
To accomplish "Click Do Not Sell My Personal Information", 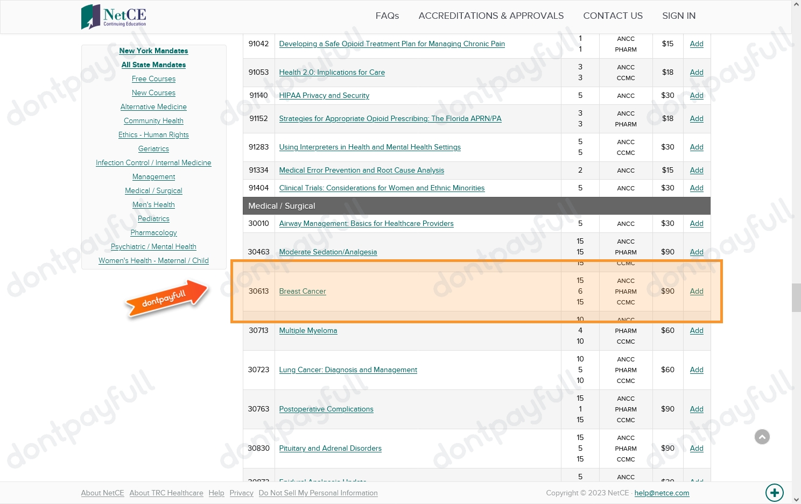I will click(318, 493).
